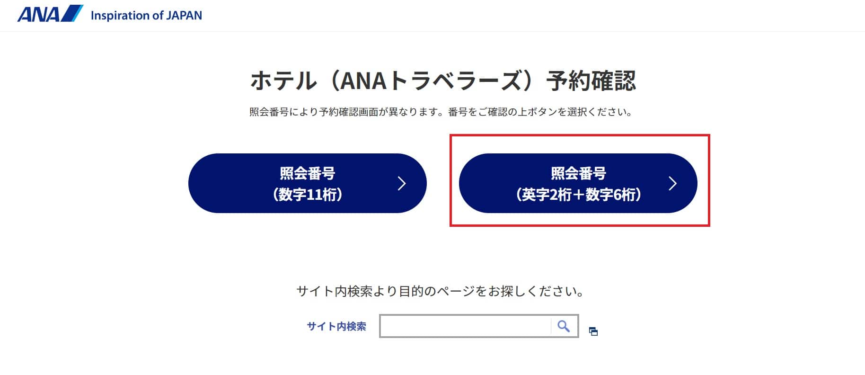The image size is (865, 375).
Task: Focus the サイト内検索 input field
Action: click(x=465, y=326)
